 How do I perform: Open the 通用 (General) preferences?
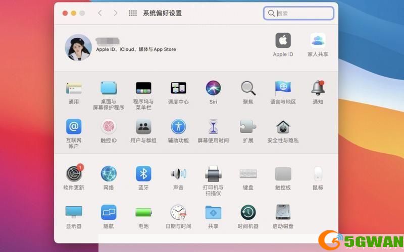tap(74, 89)
